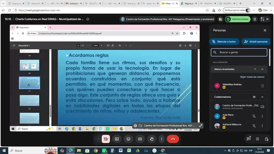Print the PDF icon
This screenshot has height=154, width=274.
coord(190,45)
